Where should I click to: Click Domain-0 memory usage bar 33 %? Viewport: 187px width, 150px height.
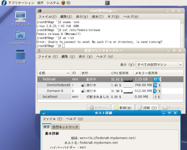pyautogui.click(x=157, y=91)
